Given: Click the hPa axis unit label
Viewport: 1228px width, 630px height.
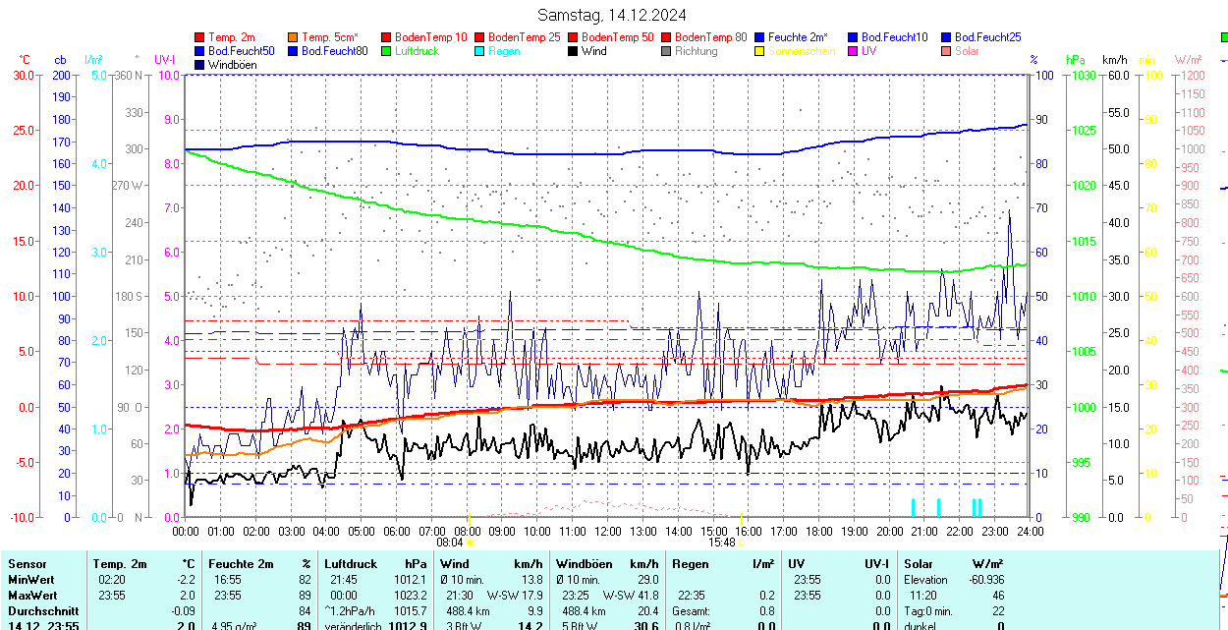Looking at the screenshot, I should 1075,60.
